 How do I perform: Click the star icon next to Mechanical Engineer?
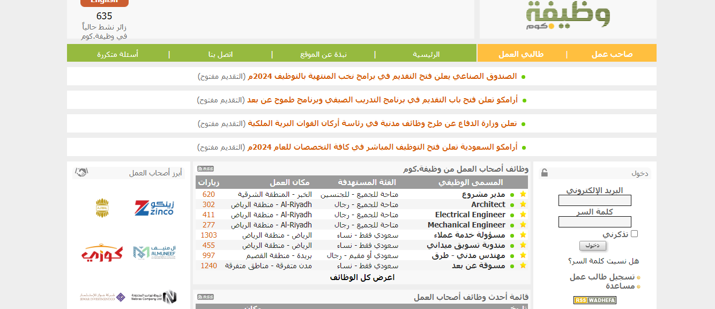[523, 225]
